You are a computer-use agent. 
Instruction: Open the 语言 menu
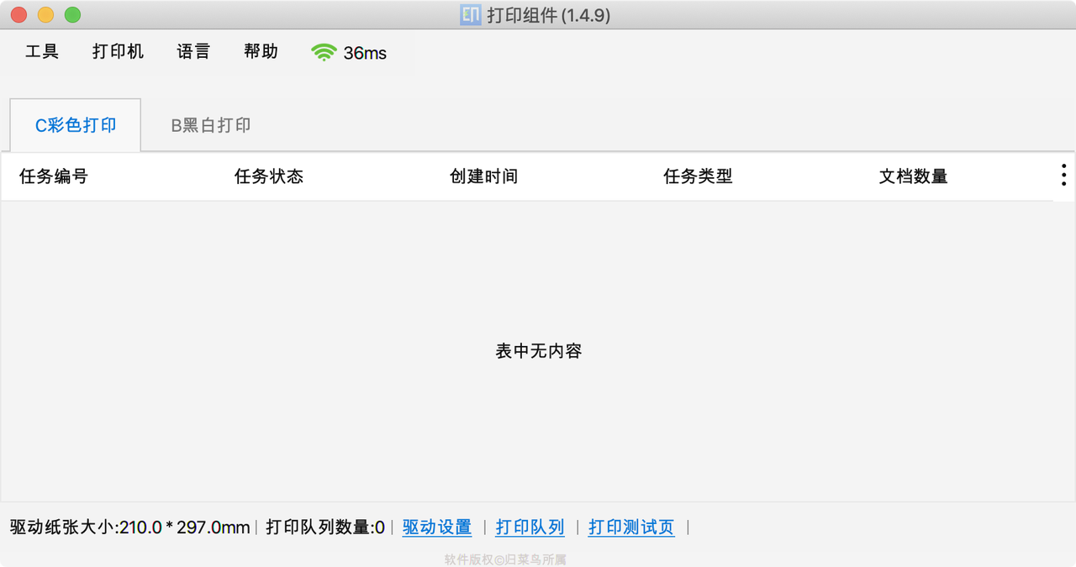tap(193, 51)
